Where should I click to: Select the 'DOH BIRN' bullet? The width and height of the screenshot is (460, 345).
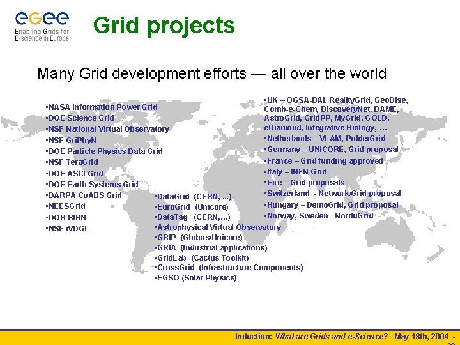[66, 218]
